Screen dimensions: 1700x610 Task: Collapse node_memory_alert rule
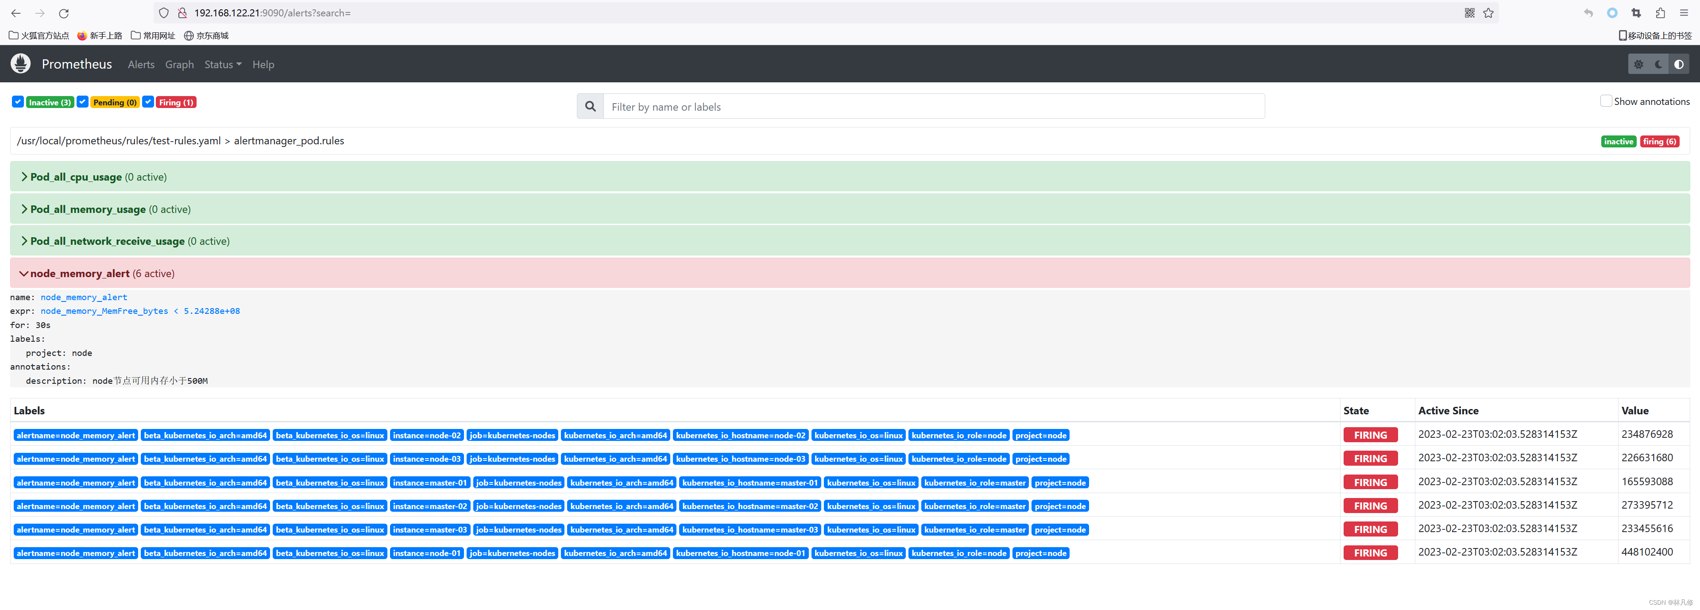(850, 273)
